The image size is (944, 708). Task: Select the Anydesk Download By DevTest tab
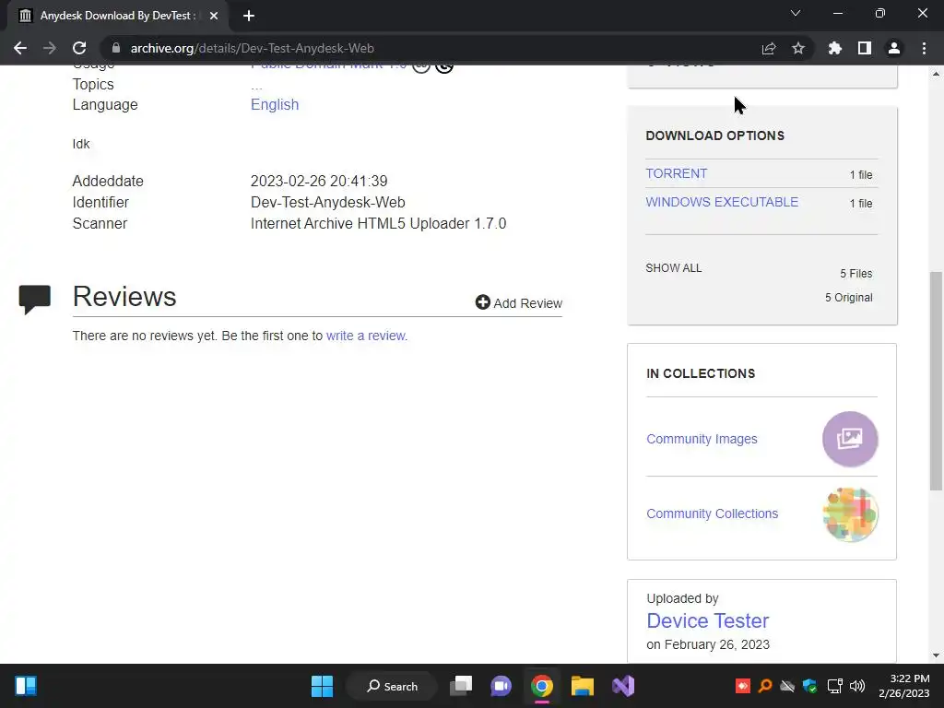pos(118,16)
